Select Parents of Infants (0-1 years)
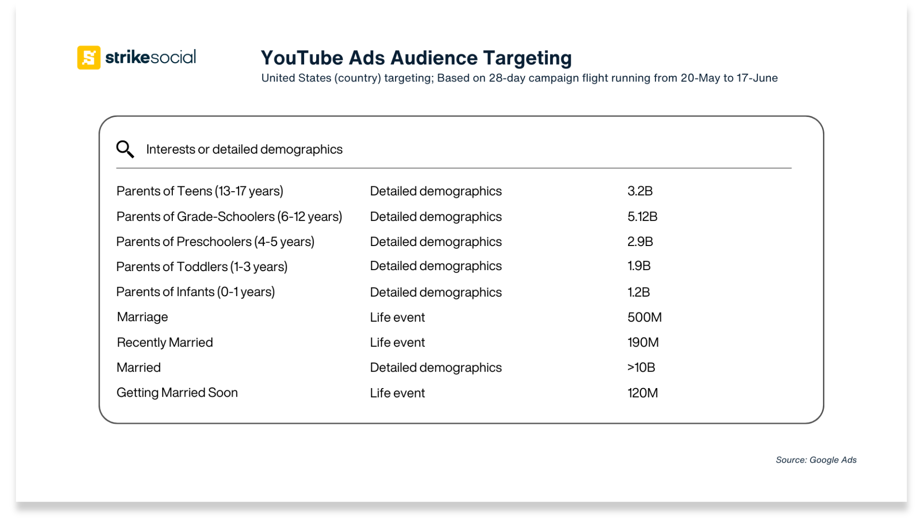 [x=195, y=292]
